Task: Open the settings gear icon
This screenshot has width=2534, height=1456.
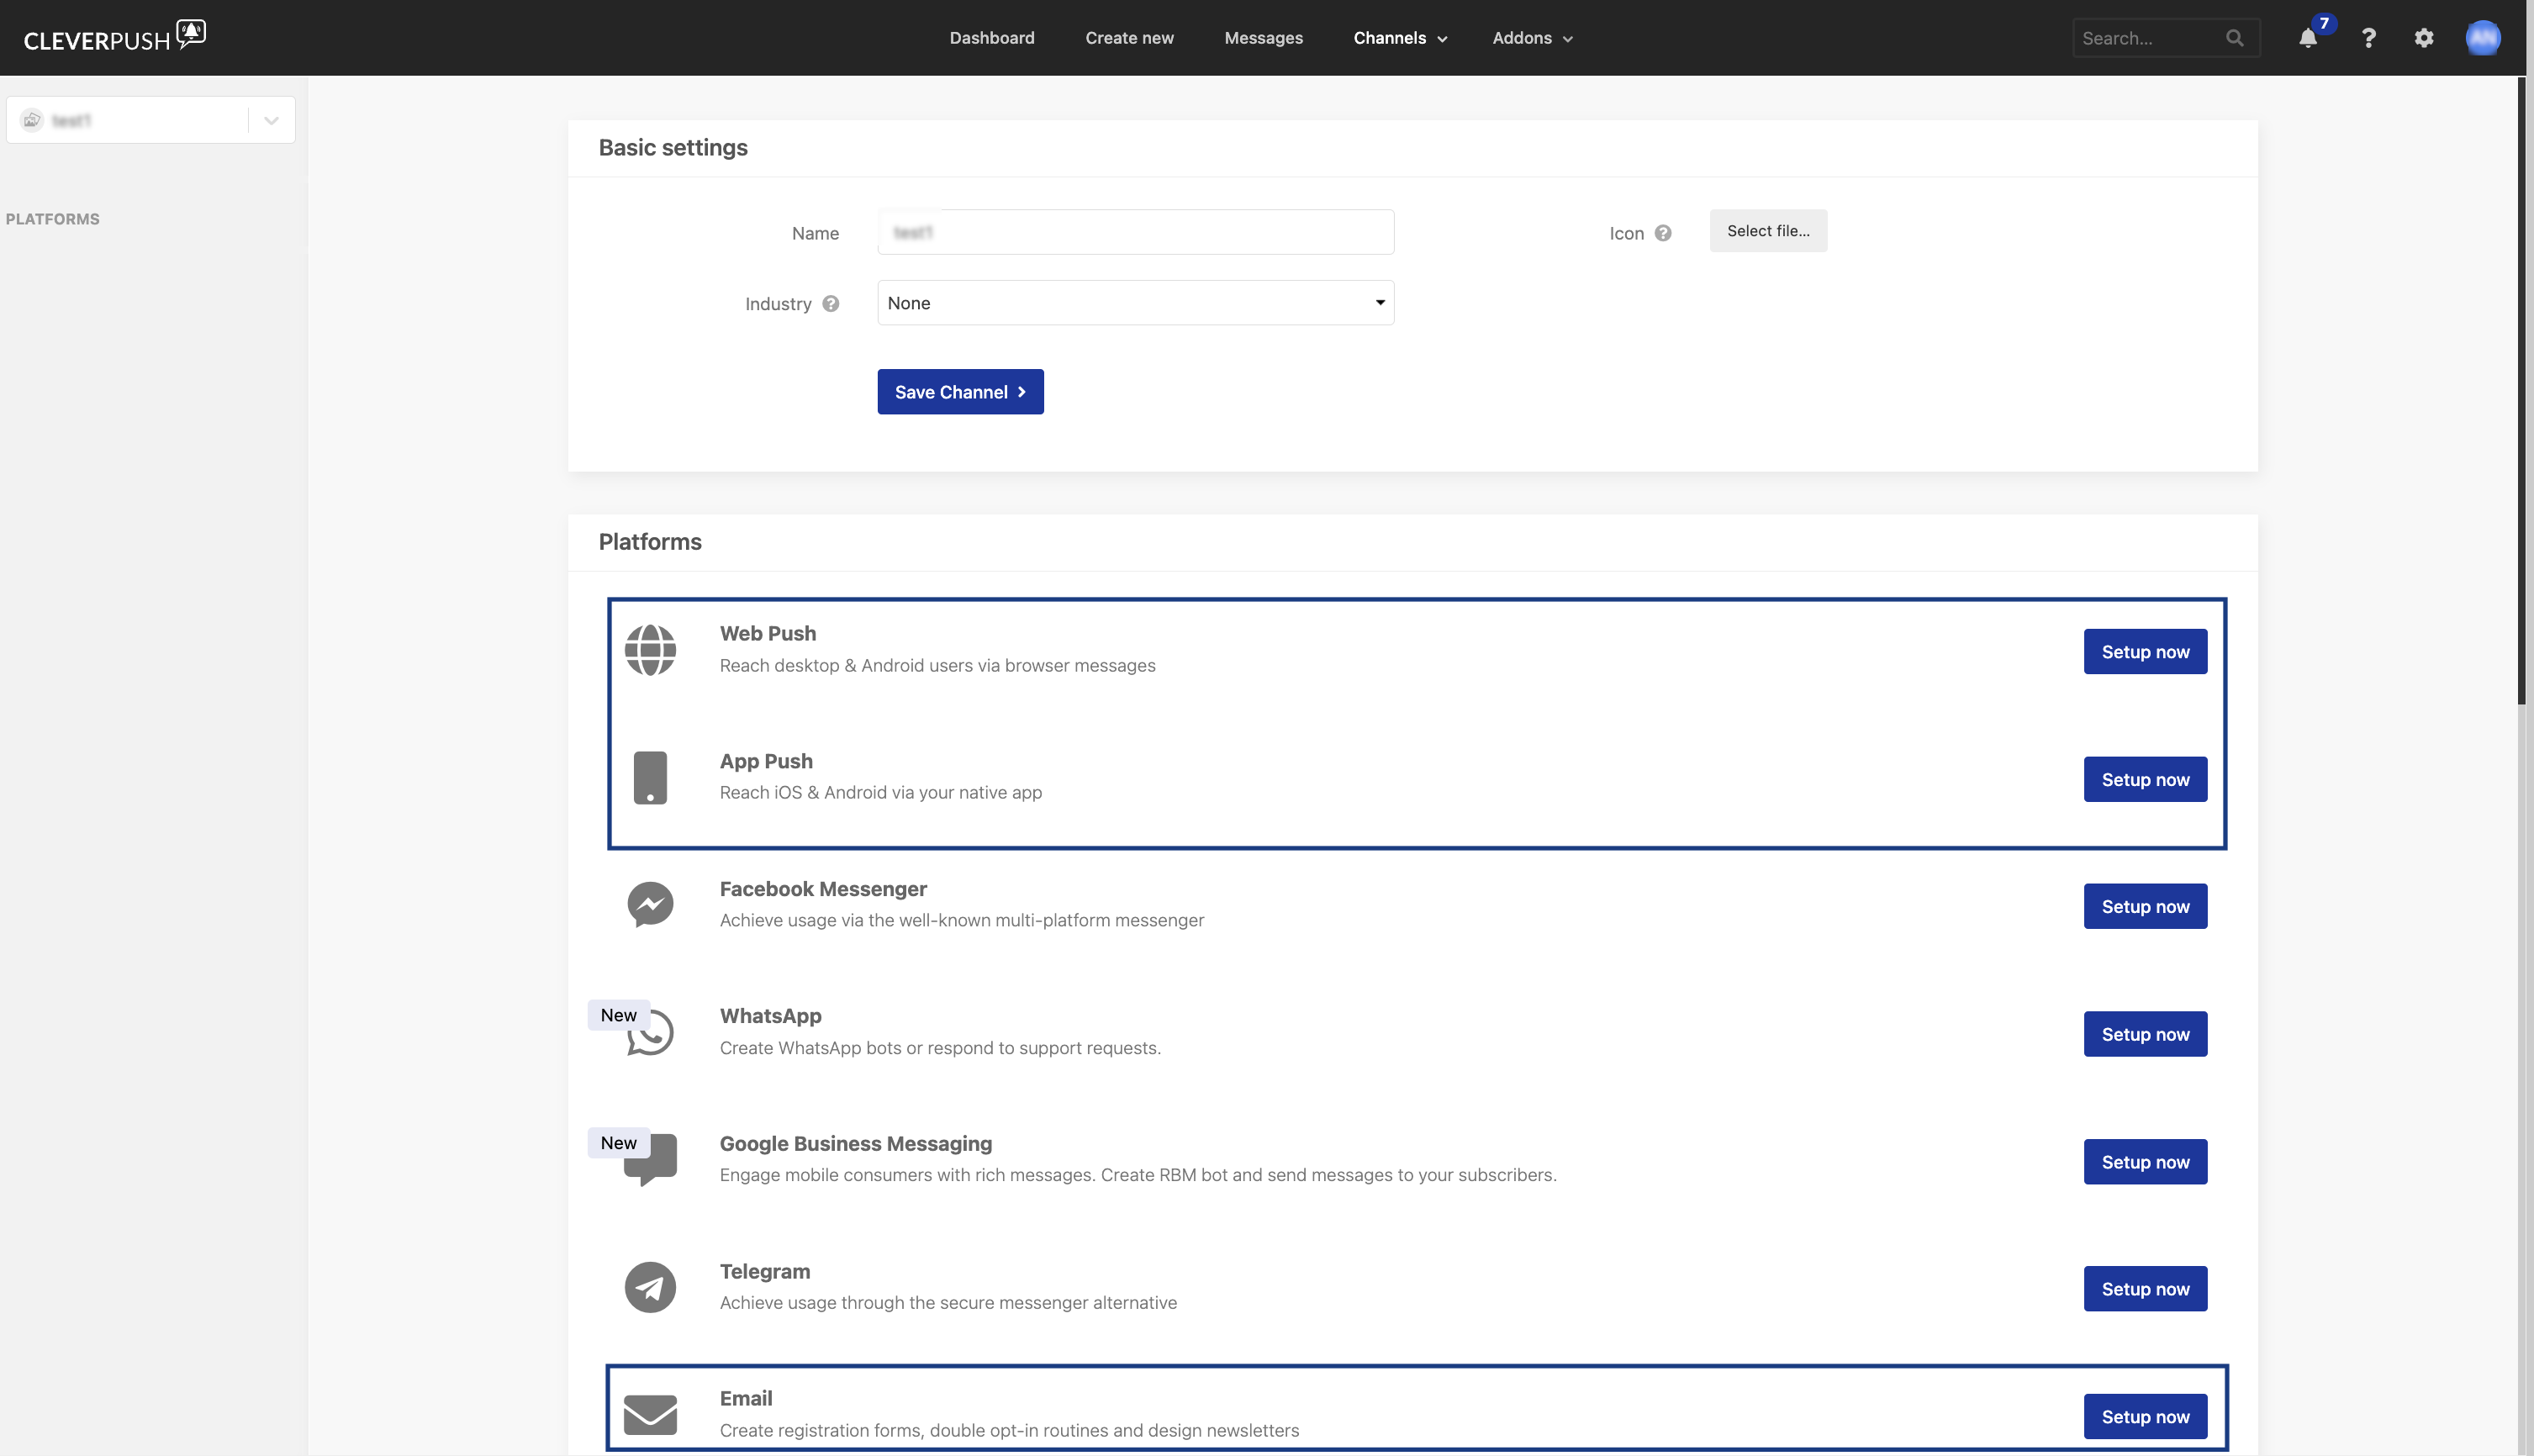Action: 2424,38
